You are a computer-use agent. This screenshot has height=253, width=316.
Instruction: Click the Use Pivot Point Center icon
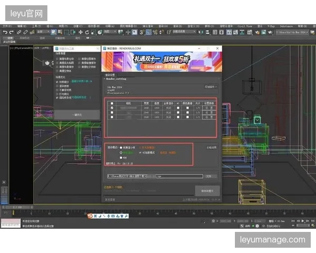[121, 32]
